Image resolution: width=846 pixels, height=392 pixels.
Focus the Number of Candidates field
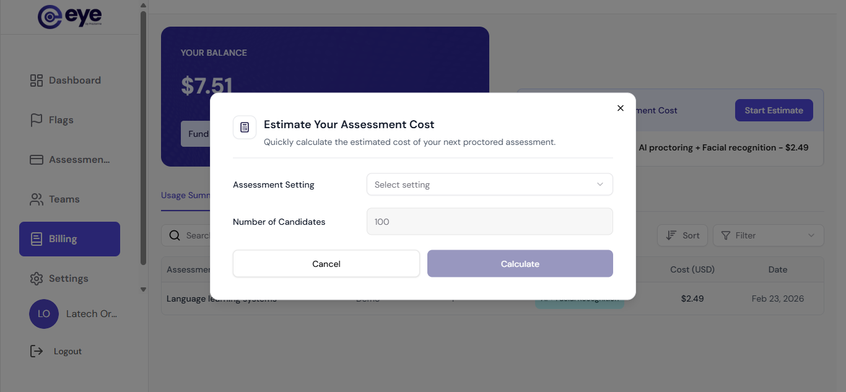(490, 222)
